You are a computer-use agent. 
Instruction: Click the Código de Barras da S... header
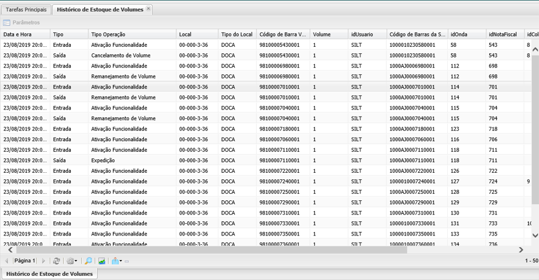(417, 35)
